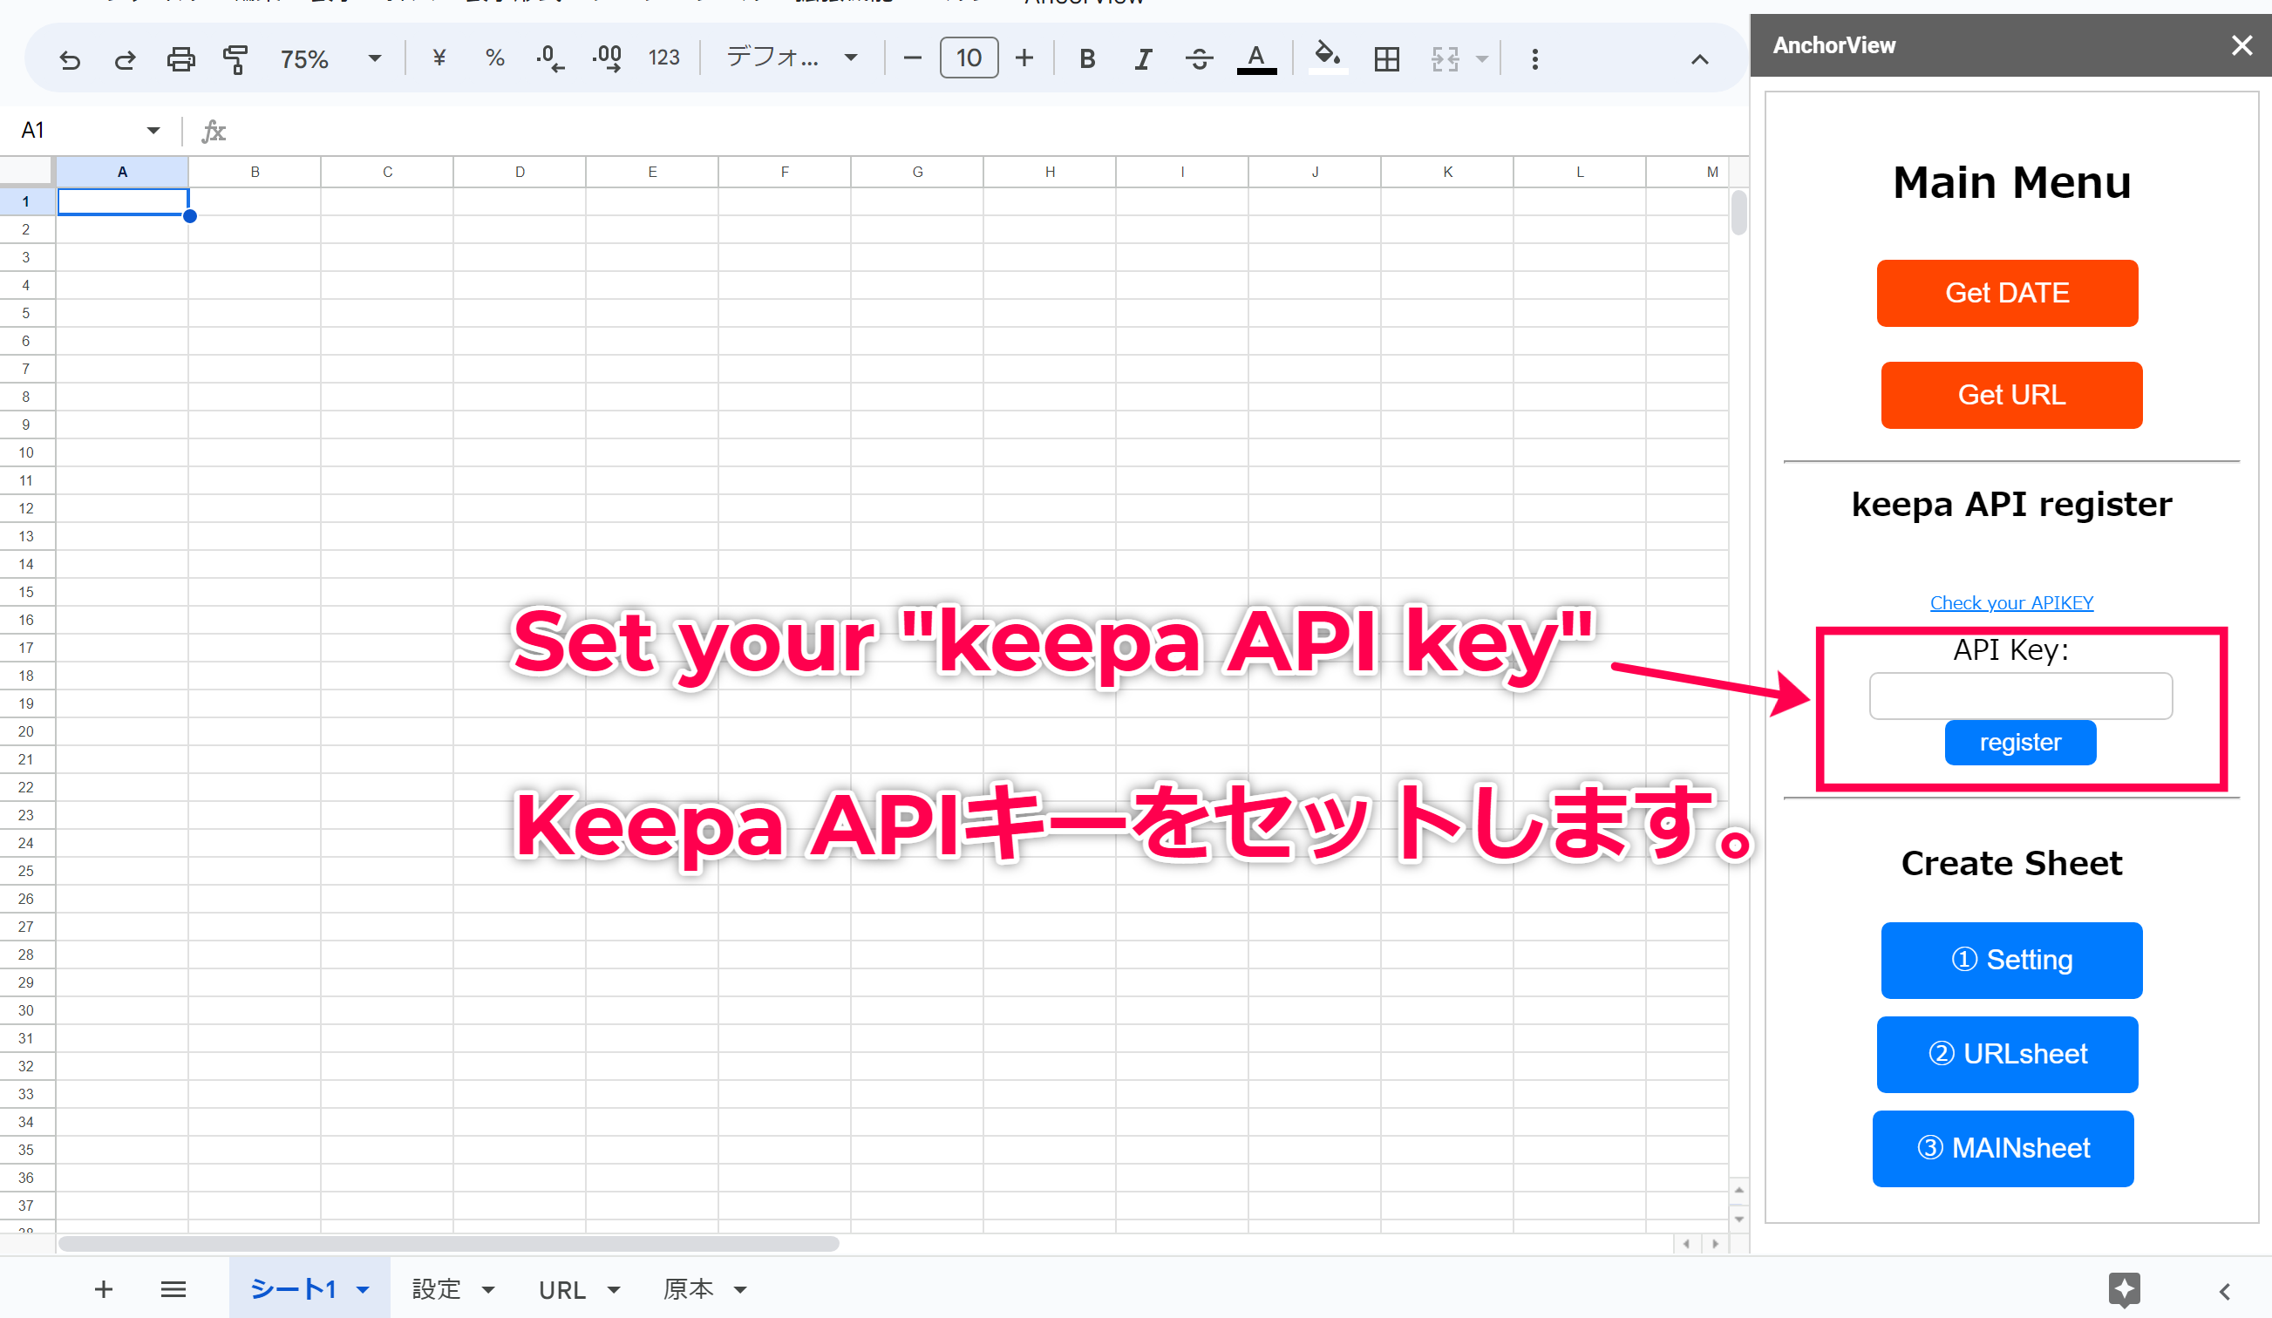Click the font size field showing 10
Viewport: 2272px width, 1318px height.
[x=969, y=58]
